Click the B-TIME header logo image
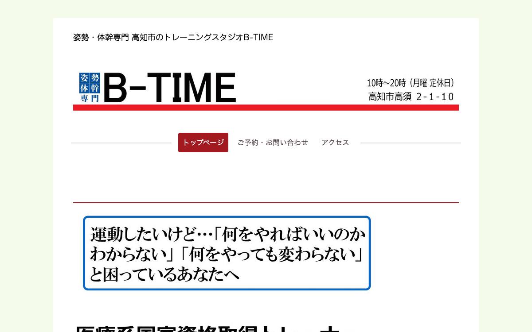 point(266,90)
